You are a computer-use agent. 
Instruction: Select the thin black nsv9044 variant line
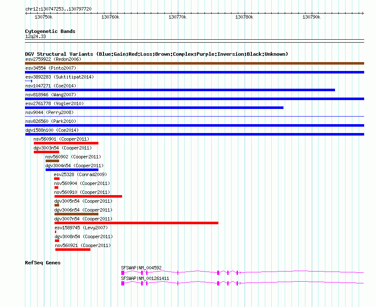(x=194, y=117)
